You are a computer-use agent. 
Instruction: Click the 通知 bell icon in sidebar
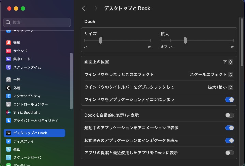pos(9,43)
